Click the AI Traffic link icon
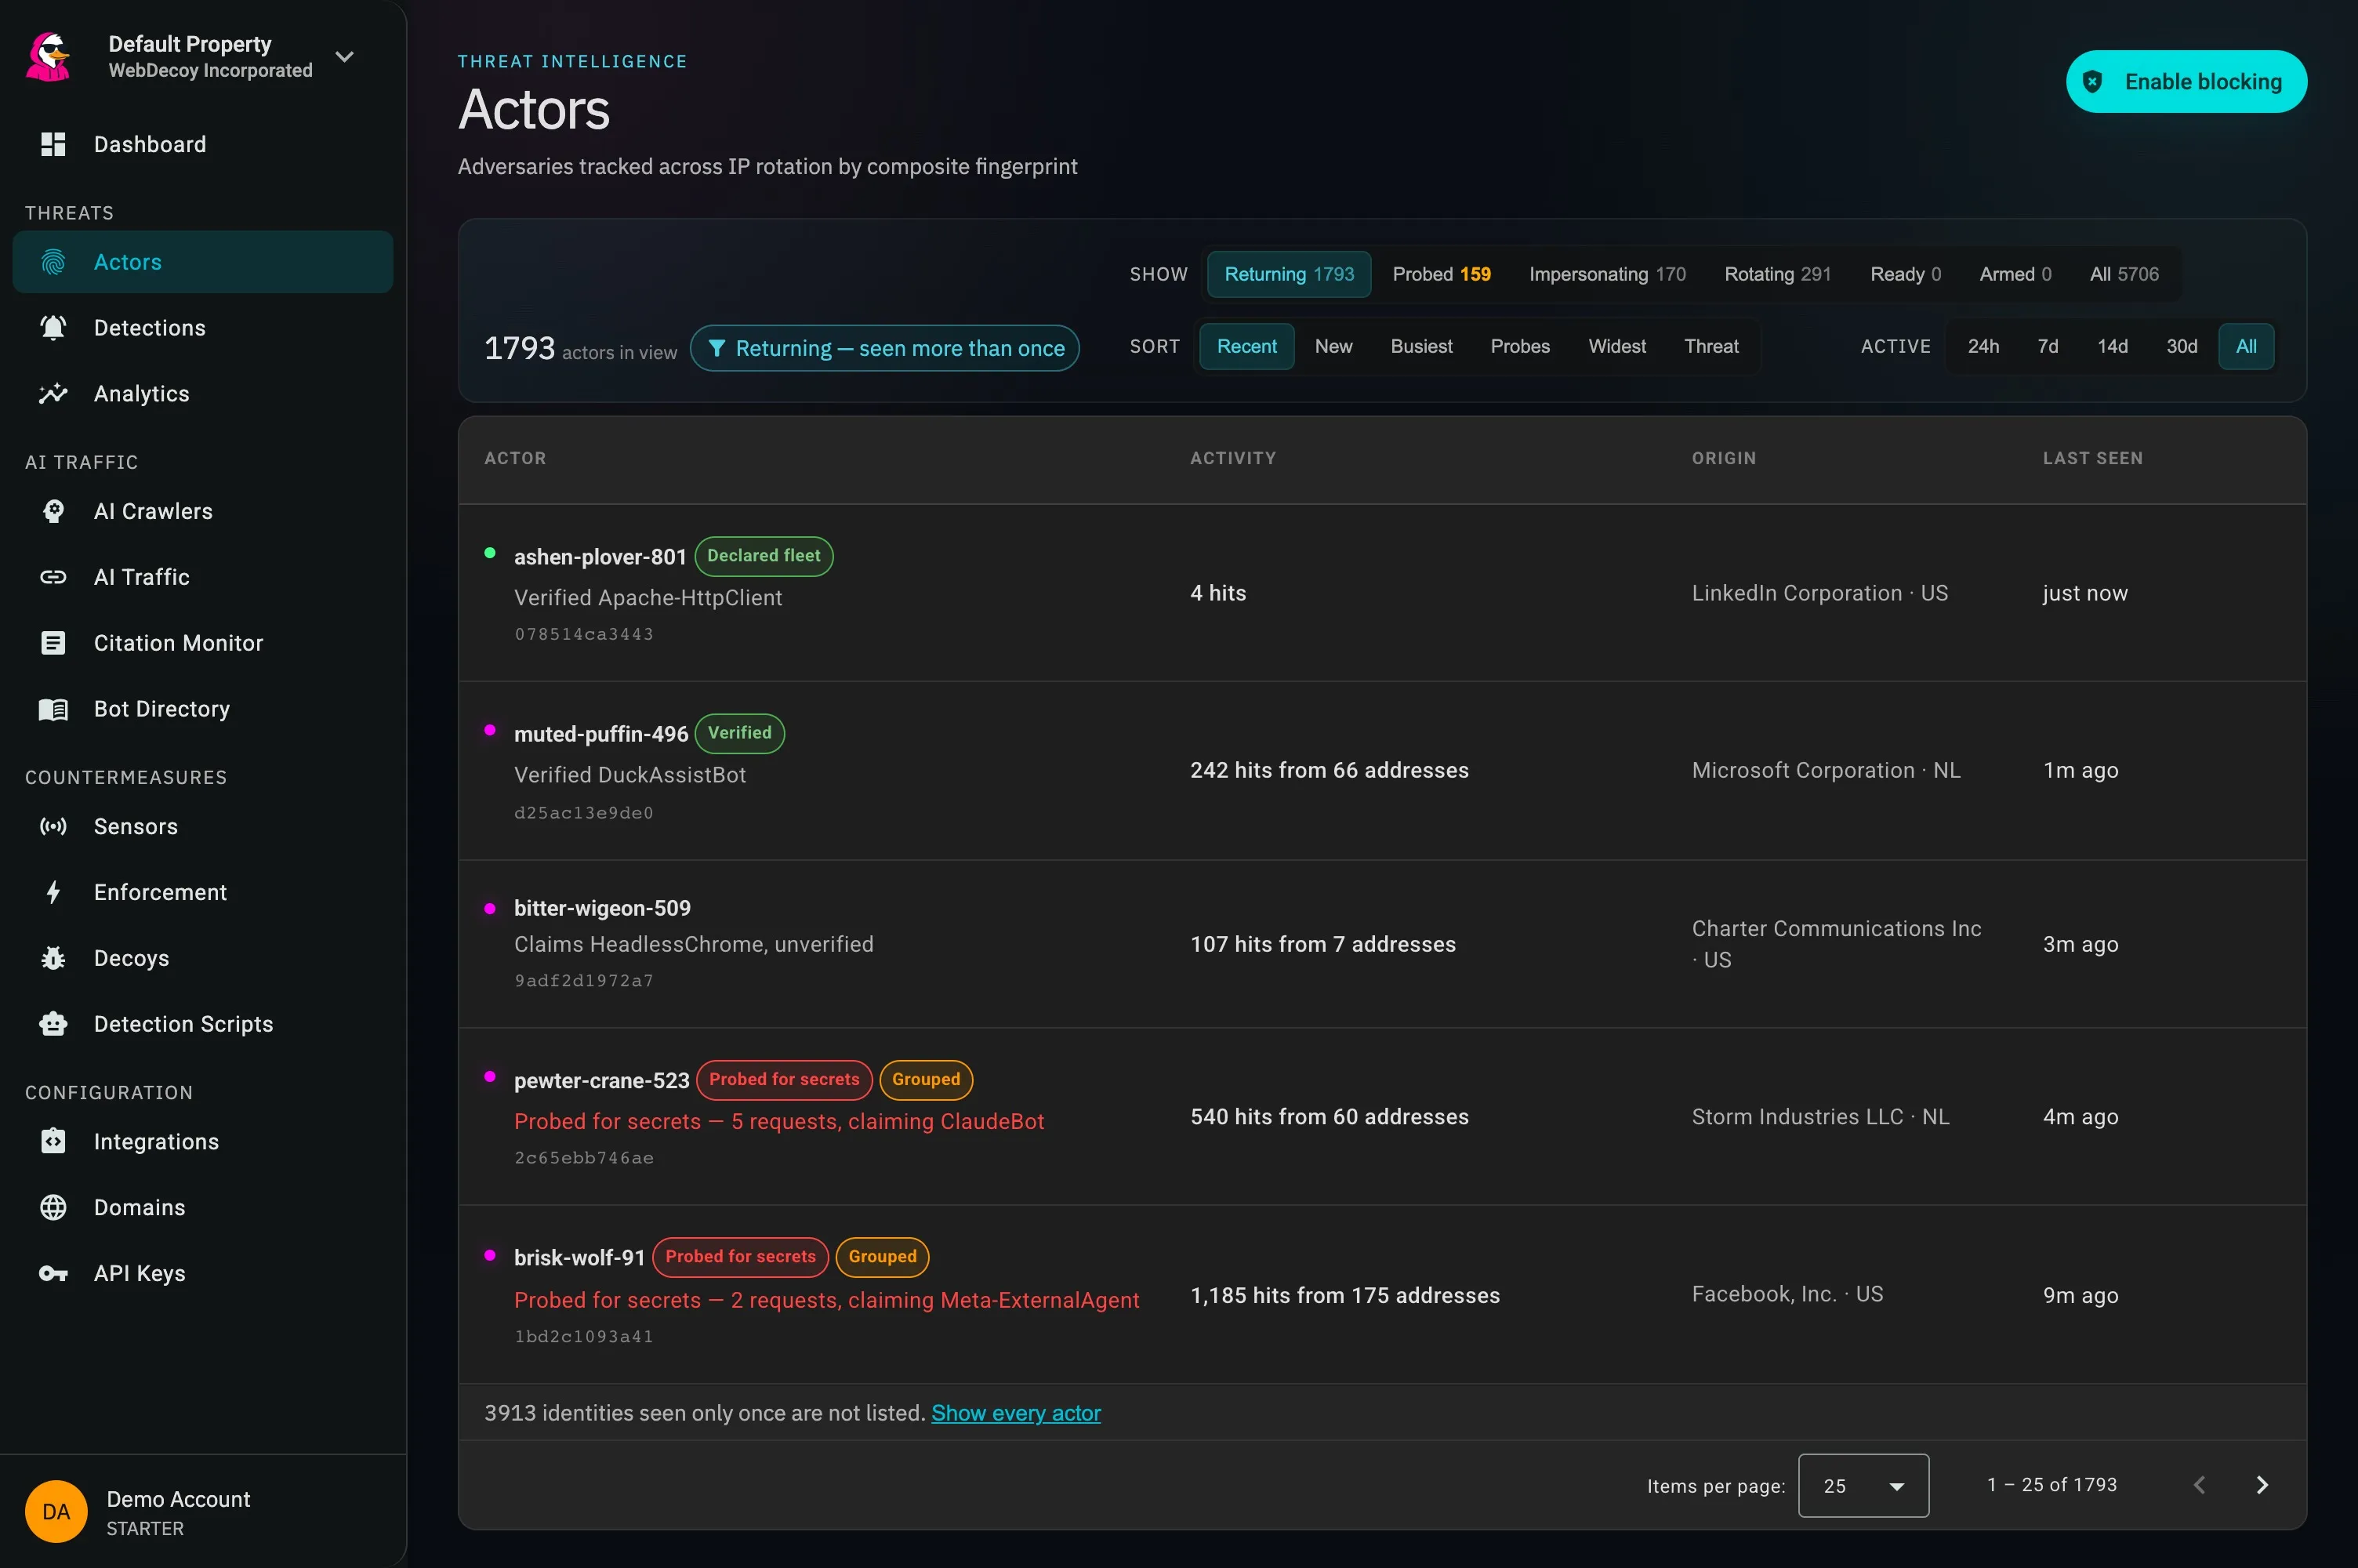Viewport: 2358px width, 1568px height. [53, 577]
